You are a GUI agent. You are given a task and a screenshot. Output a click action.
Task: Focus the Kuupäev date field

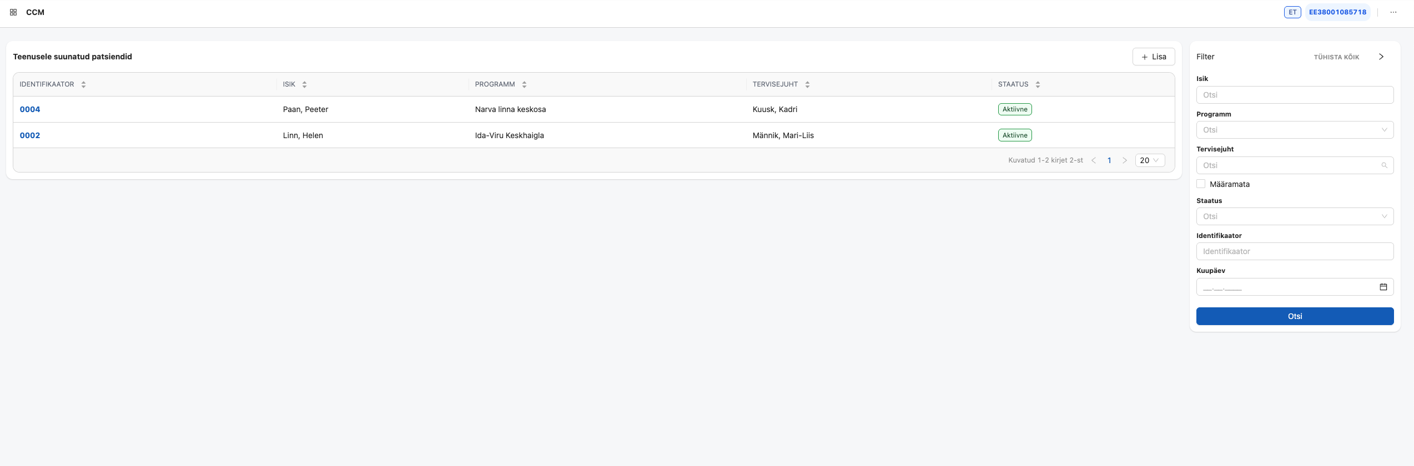point(1295,287)
